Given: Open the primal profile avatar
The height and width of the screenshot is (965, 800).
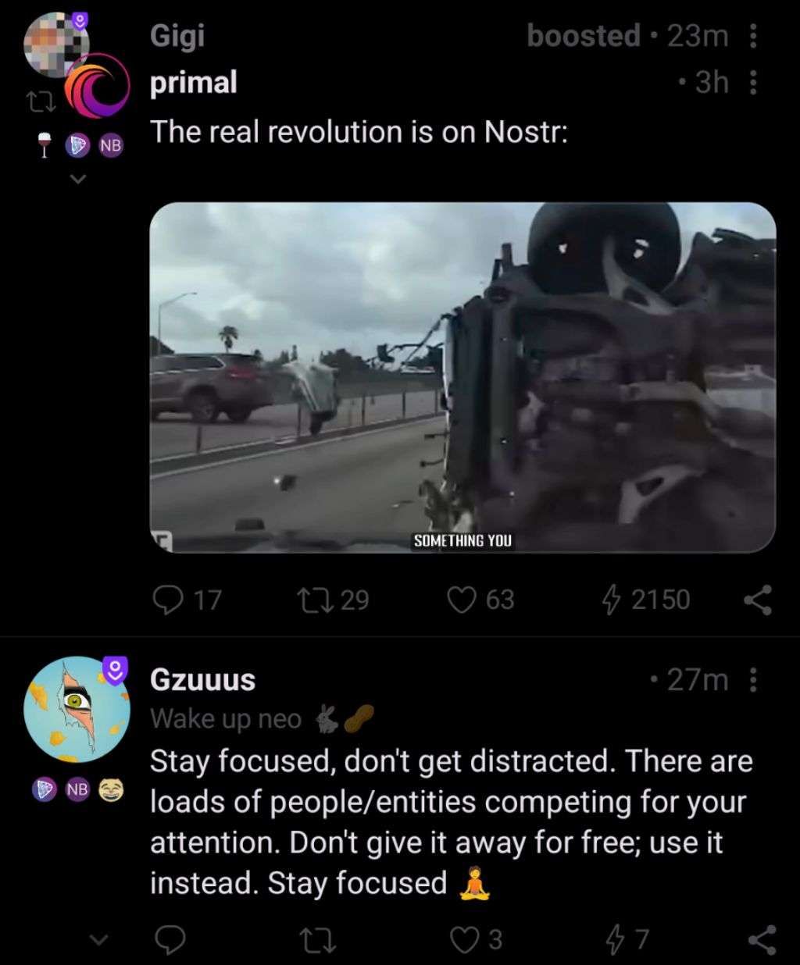Looking at the screenshot, I should click(97, 85).
